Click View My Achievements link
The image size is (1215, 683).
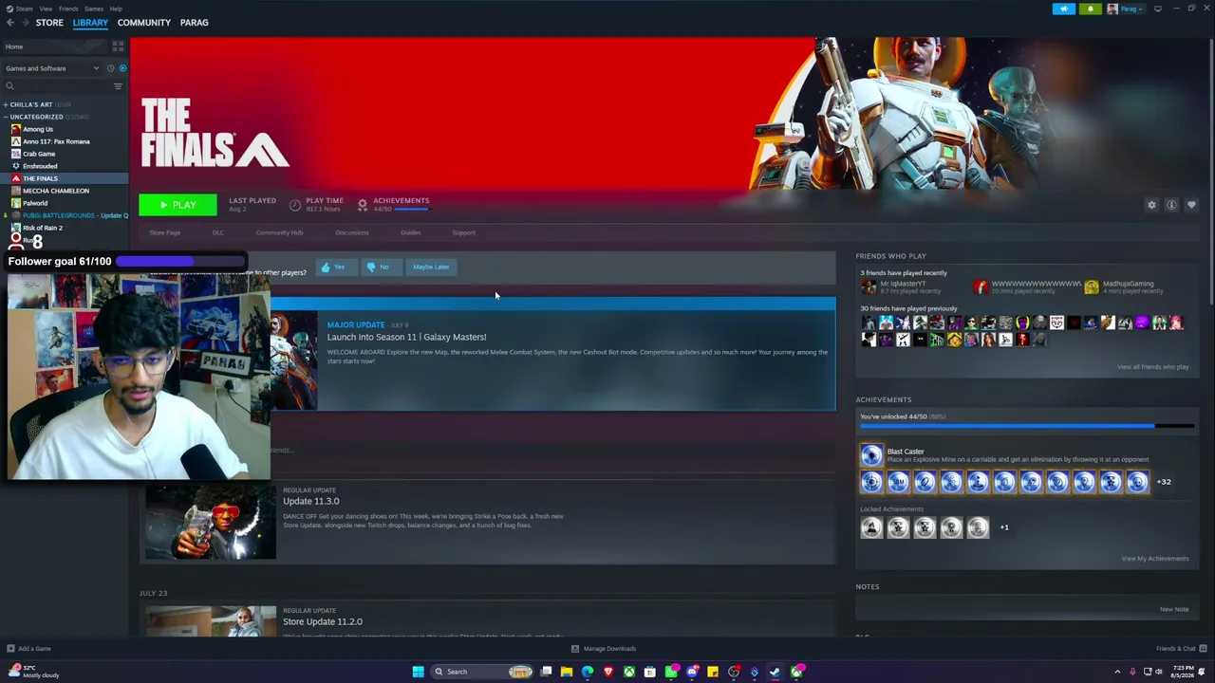tap(1154, 559)
